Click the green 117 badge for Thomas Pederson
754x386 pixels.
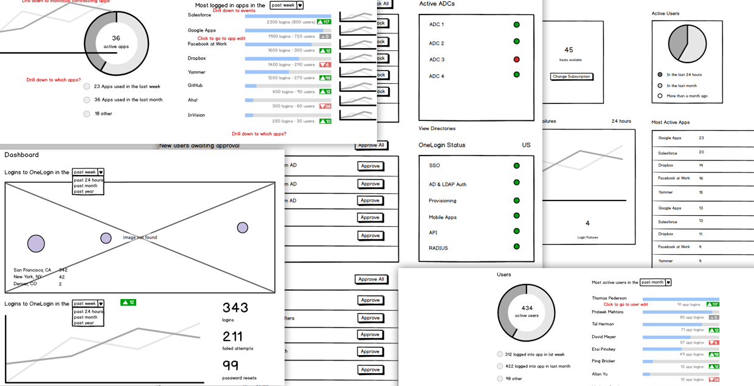pos(713,305)
